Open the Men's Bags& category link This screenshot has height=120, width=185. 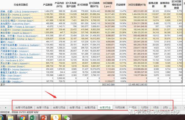[16, 57]
